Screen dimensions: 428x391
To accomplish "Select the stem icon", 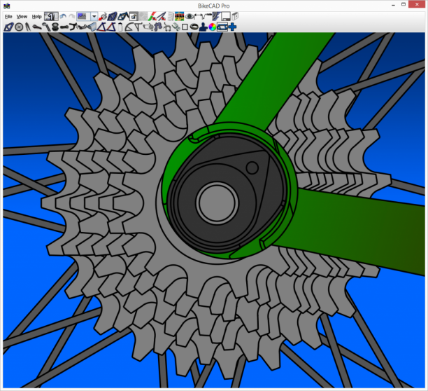I will [x=64, y=27].
